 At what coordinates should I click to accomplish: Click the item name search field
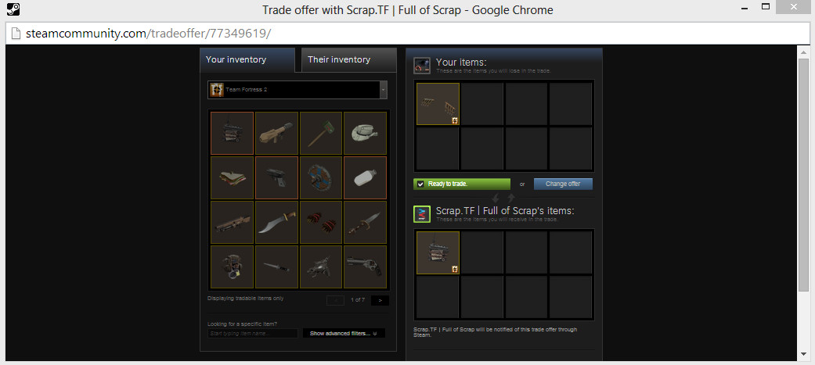[x=253, y=333]
